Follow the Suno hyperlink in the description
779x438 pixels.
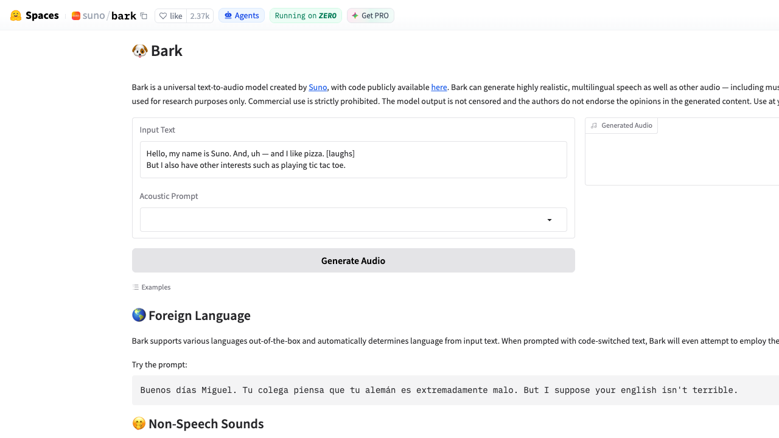point(318,87)
